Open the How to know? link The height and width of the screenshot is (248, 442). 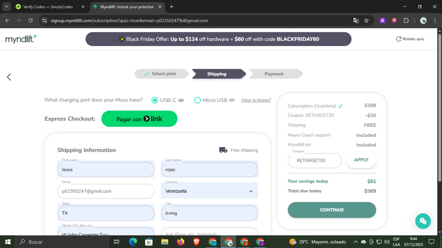pos(256,100)
